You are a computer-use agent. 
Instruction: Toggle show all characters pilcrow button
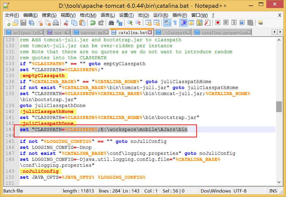[x=175, y=23]
